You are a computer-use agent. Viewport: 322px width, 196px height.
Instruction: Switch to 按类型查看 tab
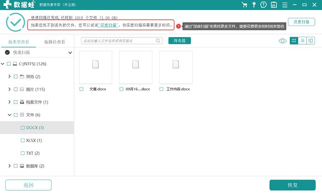coord(19,42)
